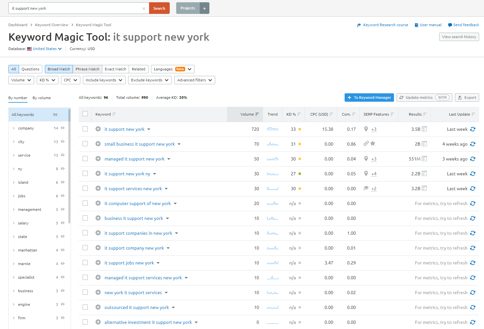Open the Keyword Research course link
Screen dimensions: 484x329
[385, 25]
